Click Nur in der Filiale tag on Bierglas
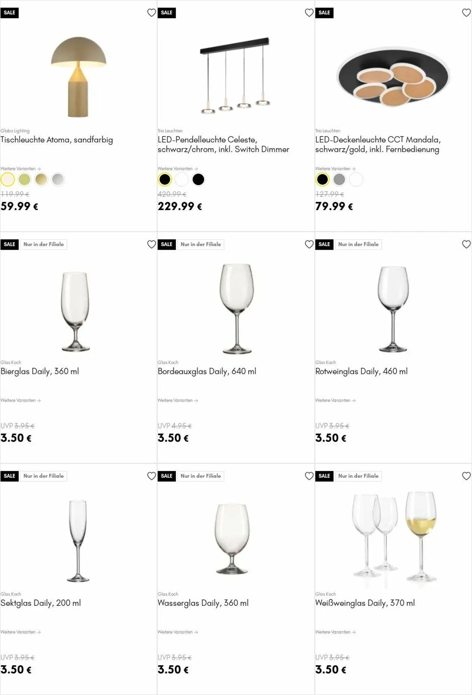The image size is (472, 695). pos(43,245)
